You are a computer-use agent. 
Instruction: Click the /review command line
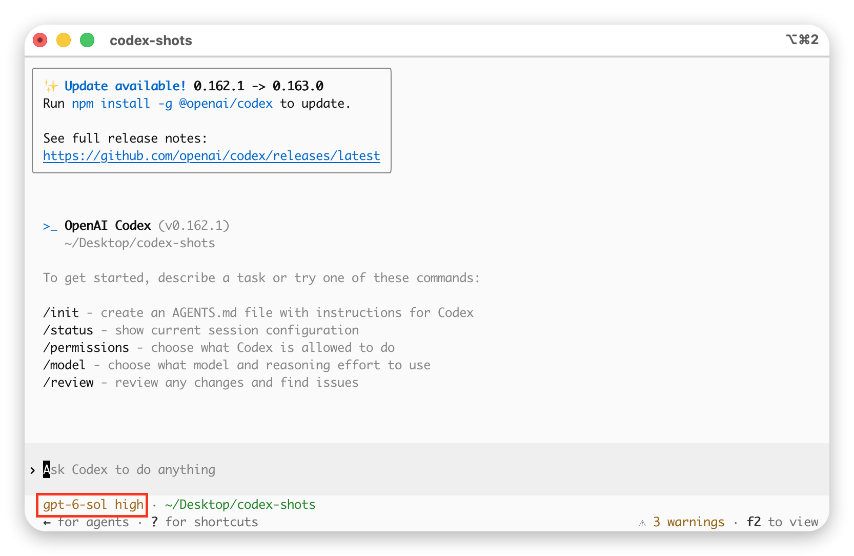[201, 382]
